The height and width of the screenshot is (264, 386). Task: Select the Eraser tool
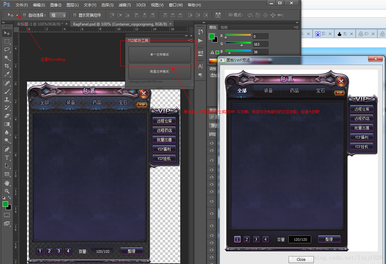[7, 116]
